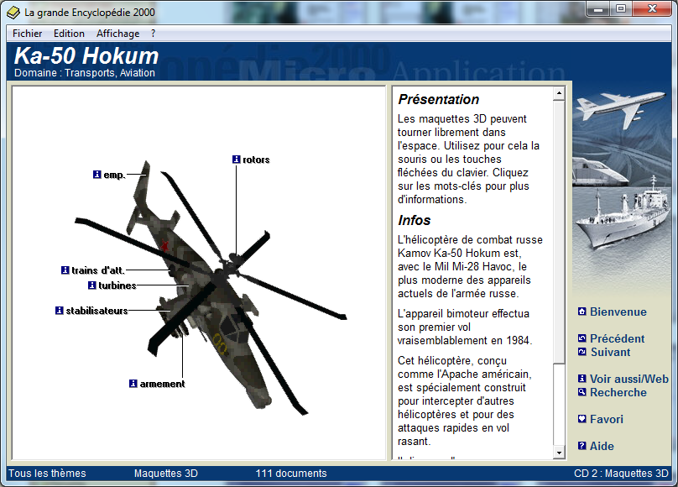Click the text panel scrollbar thumb
The image size is (678, 487).
tap(559, 232)
